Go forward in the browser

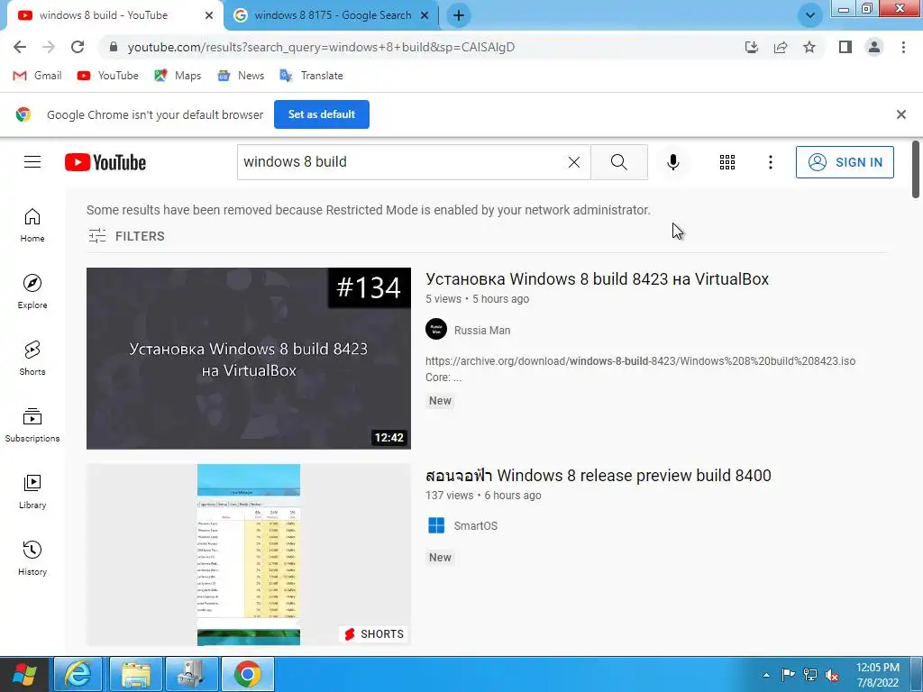pos(49,47)
